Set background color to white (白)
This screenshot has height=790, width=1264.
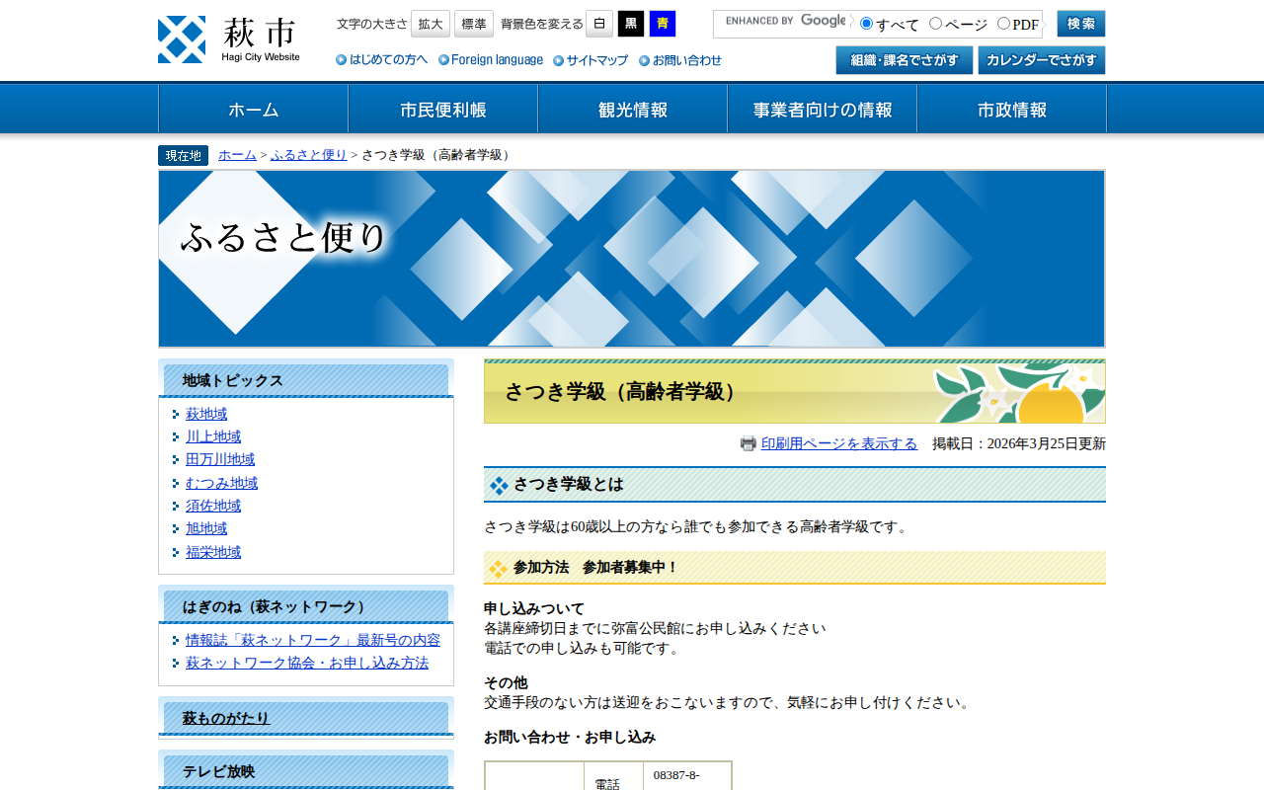[x=599, y=24]
